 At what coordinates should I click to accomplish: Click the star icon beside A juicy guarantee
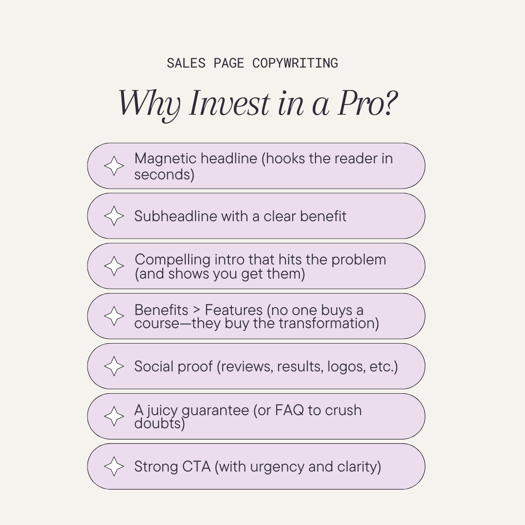(x=114, y=416)
